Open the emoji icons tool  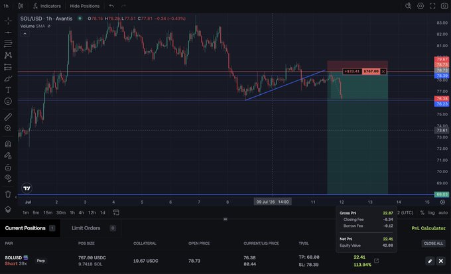pos(8,102)
